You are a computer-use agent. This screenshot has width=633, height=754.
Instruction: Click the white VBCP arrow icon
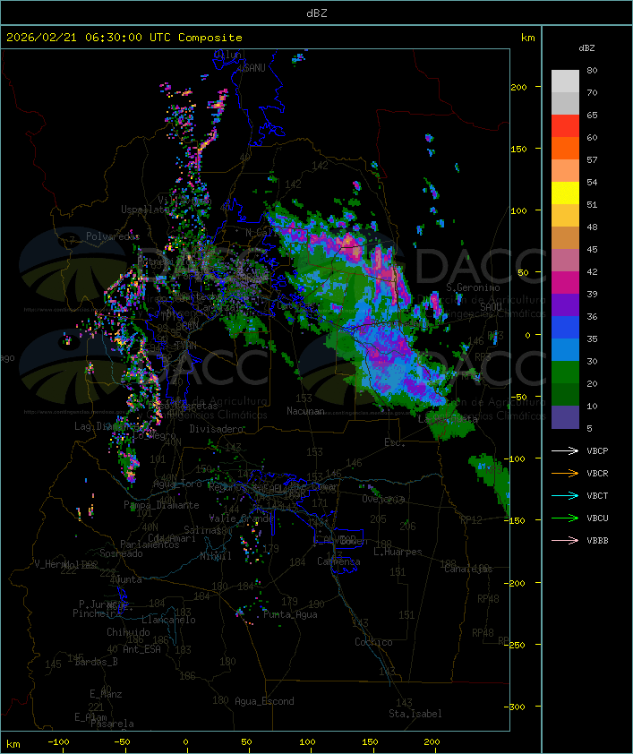(565, 450)
